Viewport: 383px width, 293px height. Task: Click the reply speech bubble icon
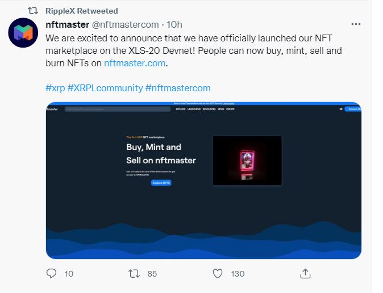51,273
